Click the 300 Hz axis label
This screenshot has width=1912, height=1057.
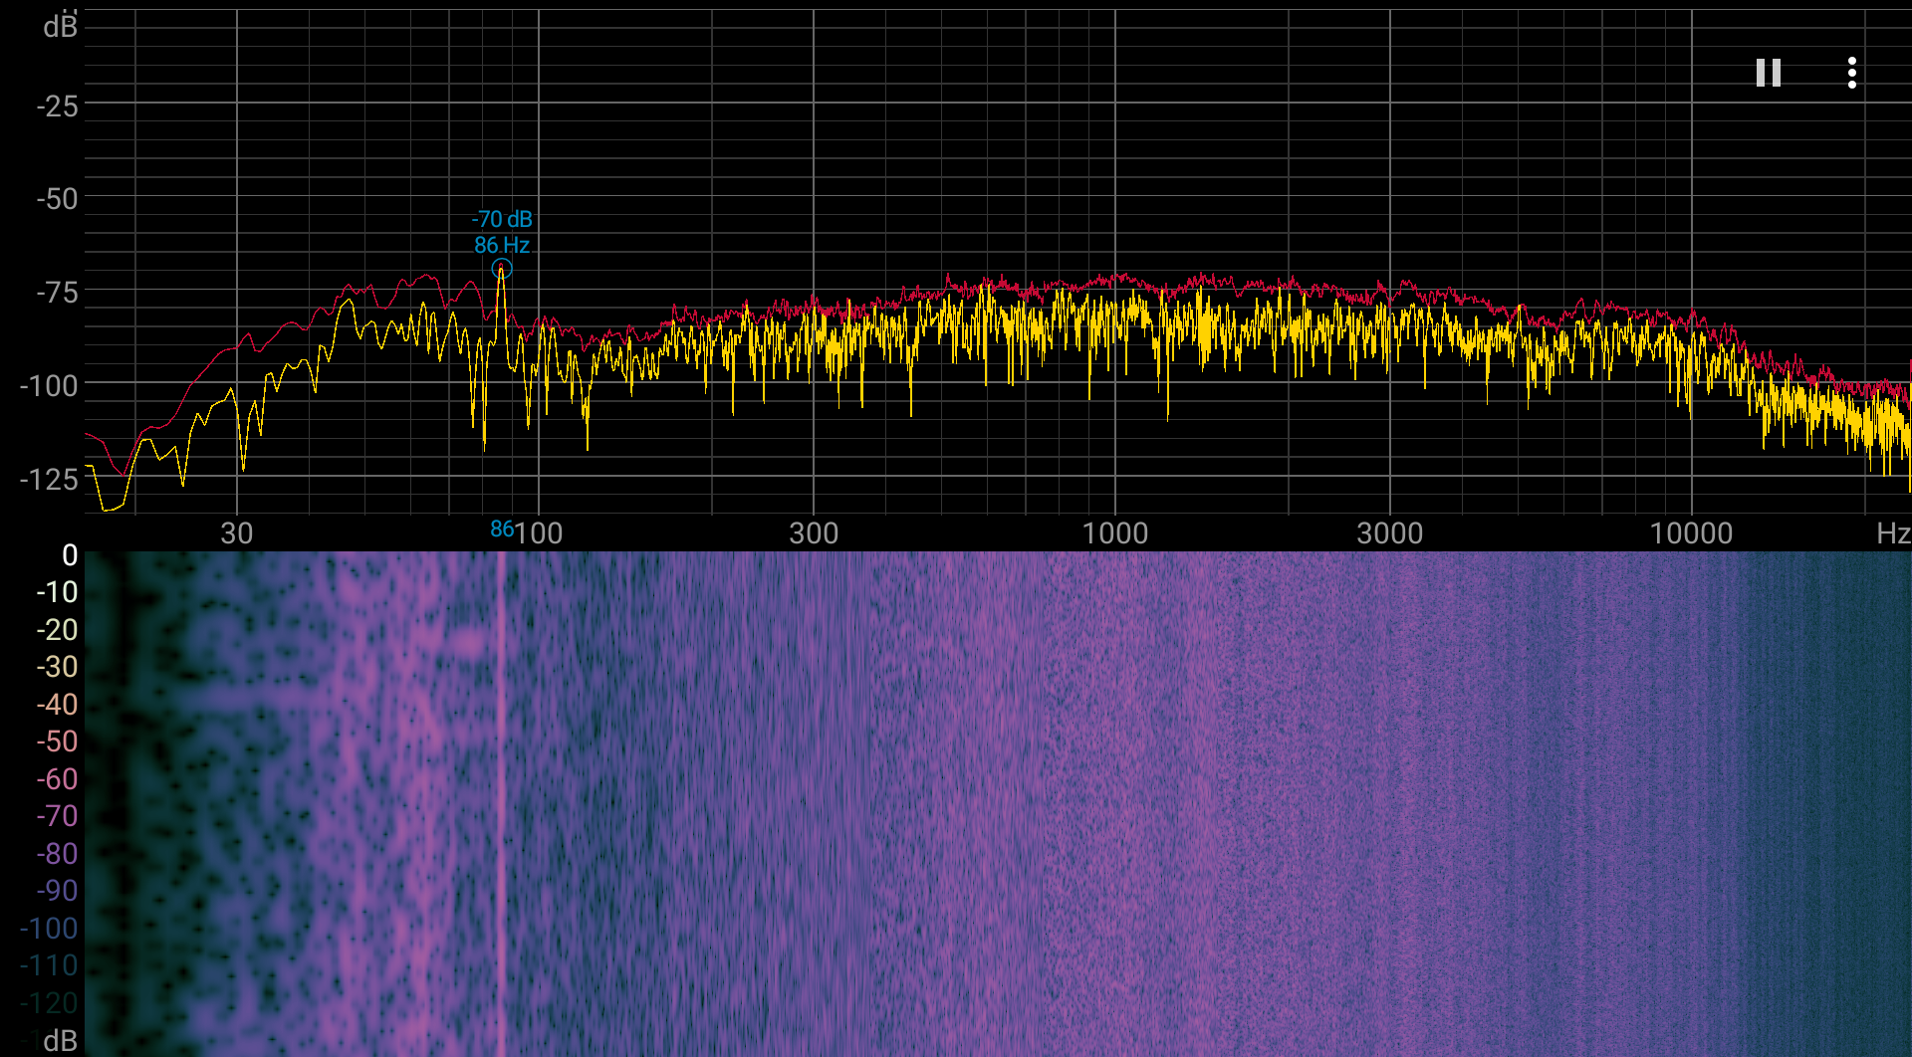click(814, 533)
